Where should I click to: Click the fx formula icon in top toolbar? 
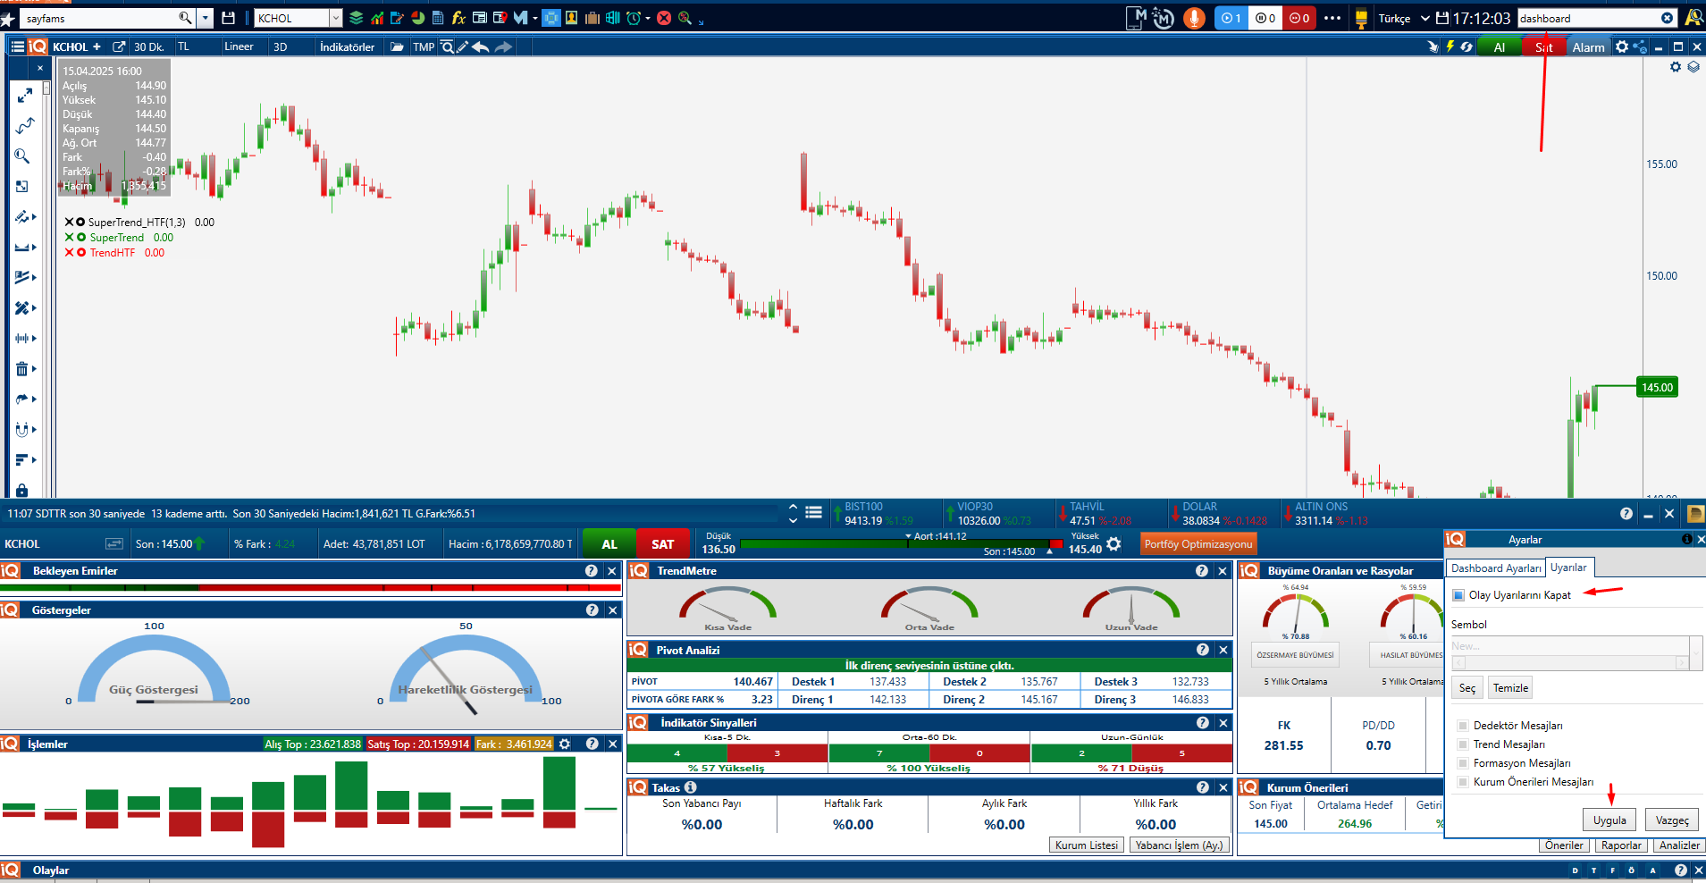[458, 18]
